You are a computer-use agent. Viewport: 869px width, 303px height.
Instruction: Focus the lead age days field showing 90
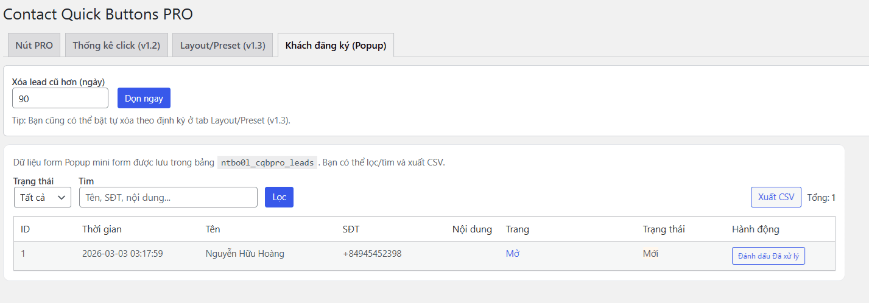coord(60,98)
